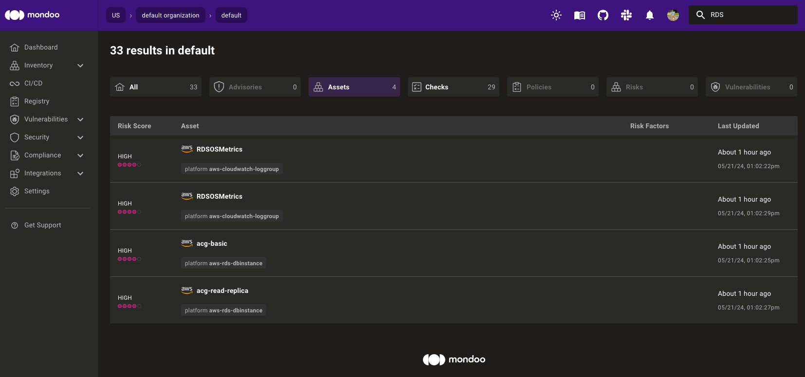Click the Dashboard home icon
The image size is (805, 377).
point(15,47)
